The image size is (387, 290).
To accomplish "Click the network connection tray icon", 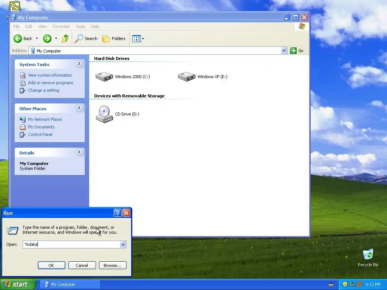I will pos(352,284).
